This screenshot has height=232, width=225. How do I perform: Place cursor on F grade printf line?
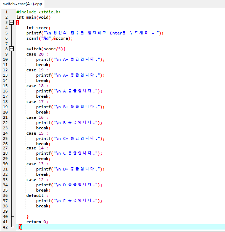[x=69, y=201]
